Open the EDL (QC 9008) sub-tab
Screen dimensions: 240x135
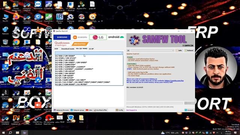coord(82,49)
